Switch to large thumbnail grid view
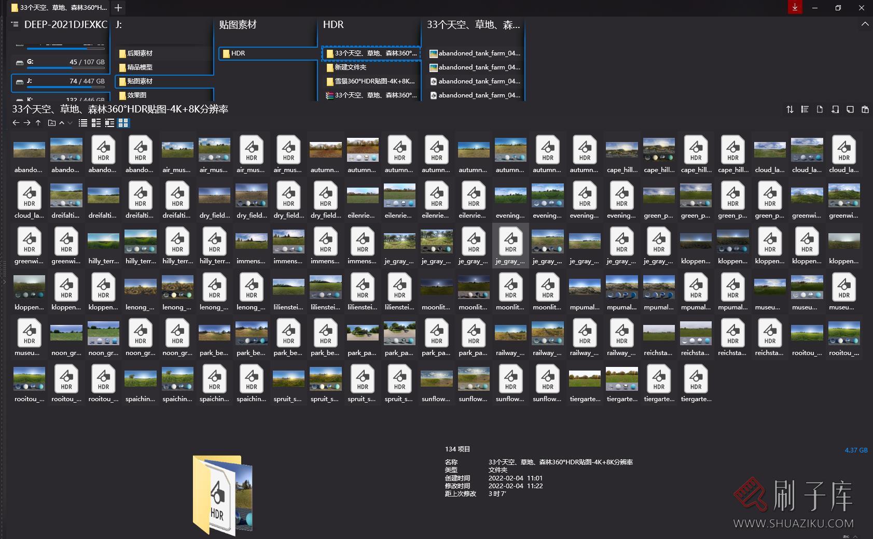Image resolution: width=873 pixels, height=539 pixels. click(x=123, y=123)
